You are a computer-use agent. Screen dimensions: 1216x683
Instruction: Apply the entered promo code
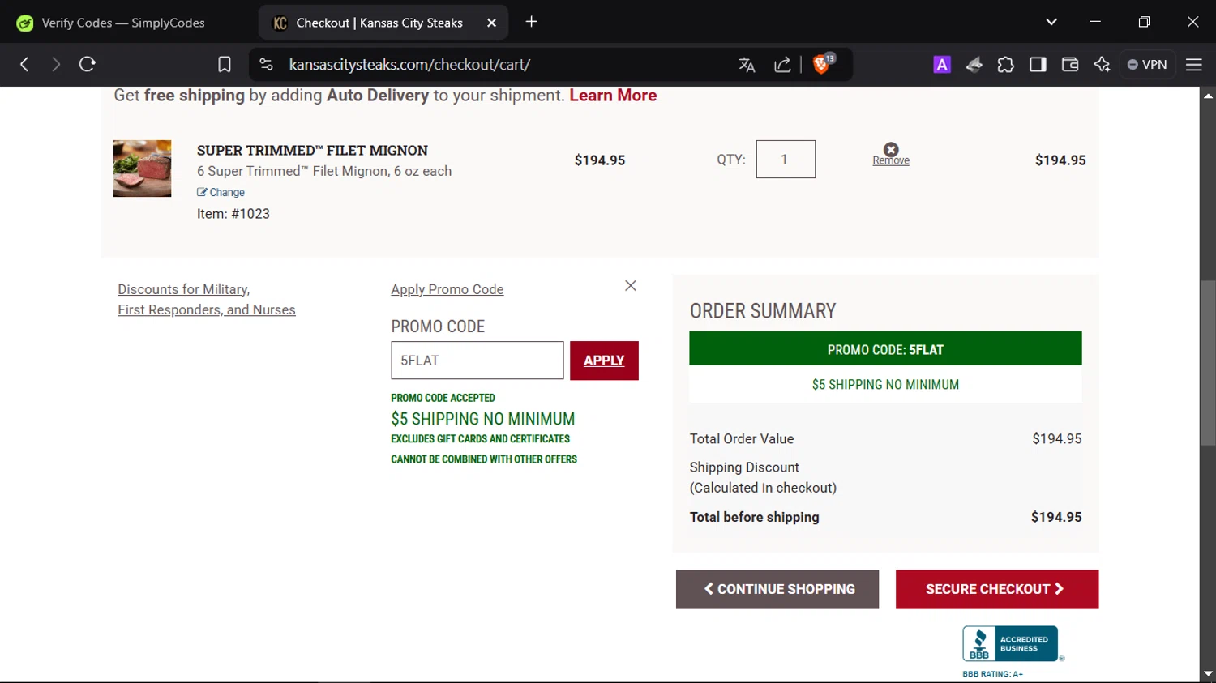coord(604,361)
